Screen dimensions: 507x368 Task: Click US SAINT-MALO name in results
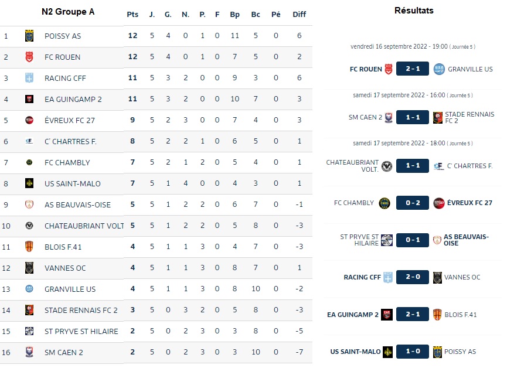tap(355, 352)
